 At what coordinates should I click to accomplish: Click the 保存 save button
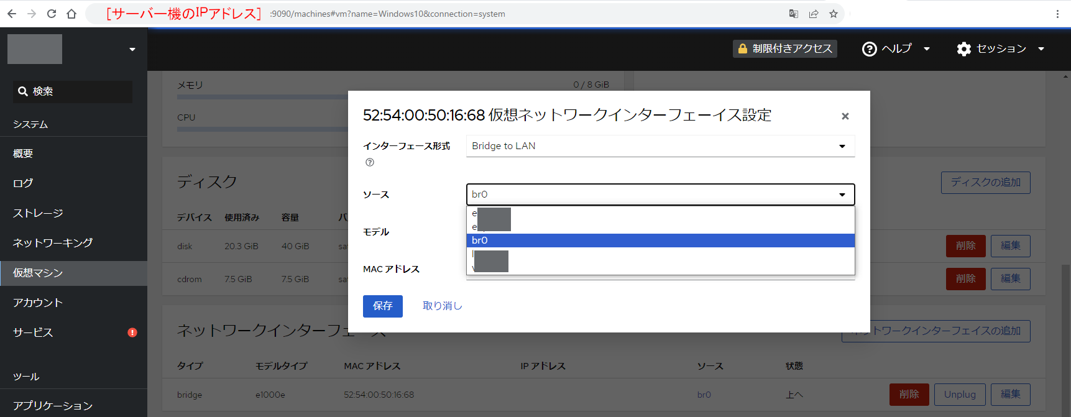click(382, 306)
